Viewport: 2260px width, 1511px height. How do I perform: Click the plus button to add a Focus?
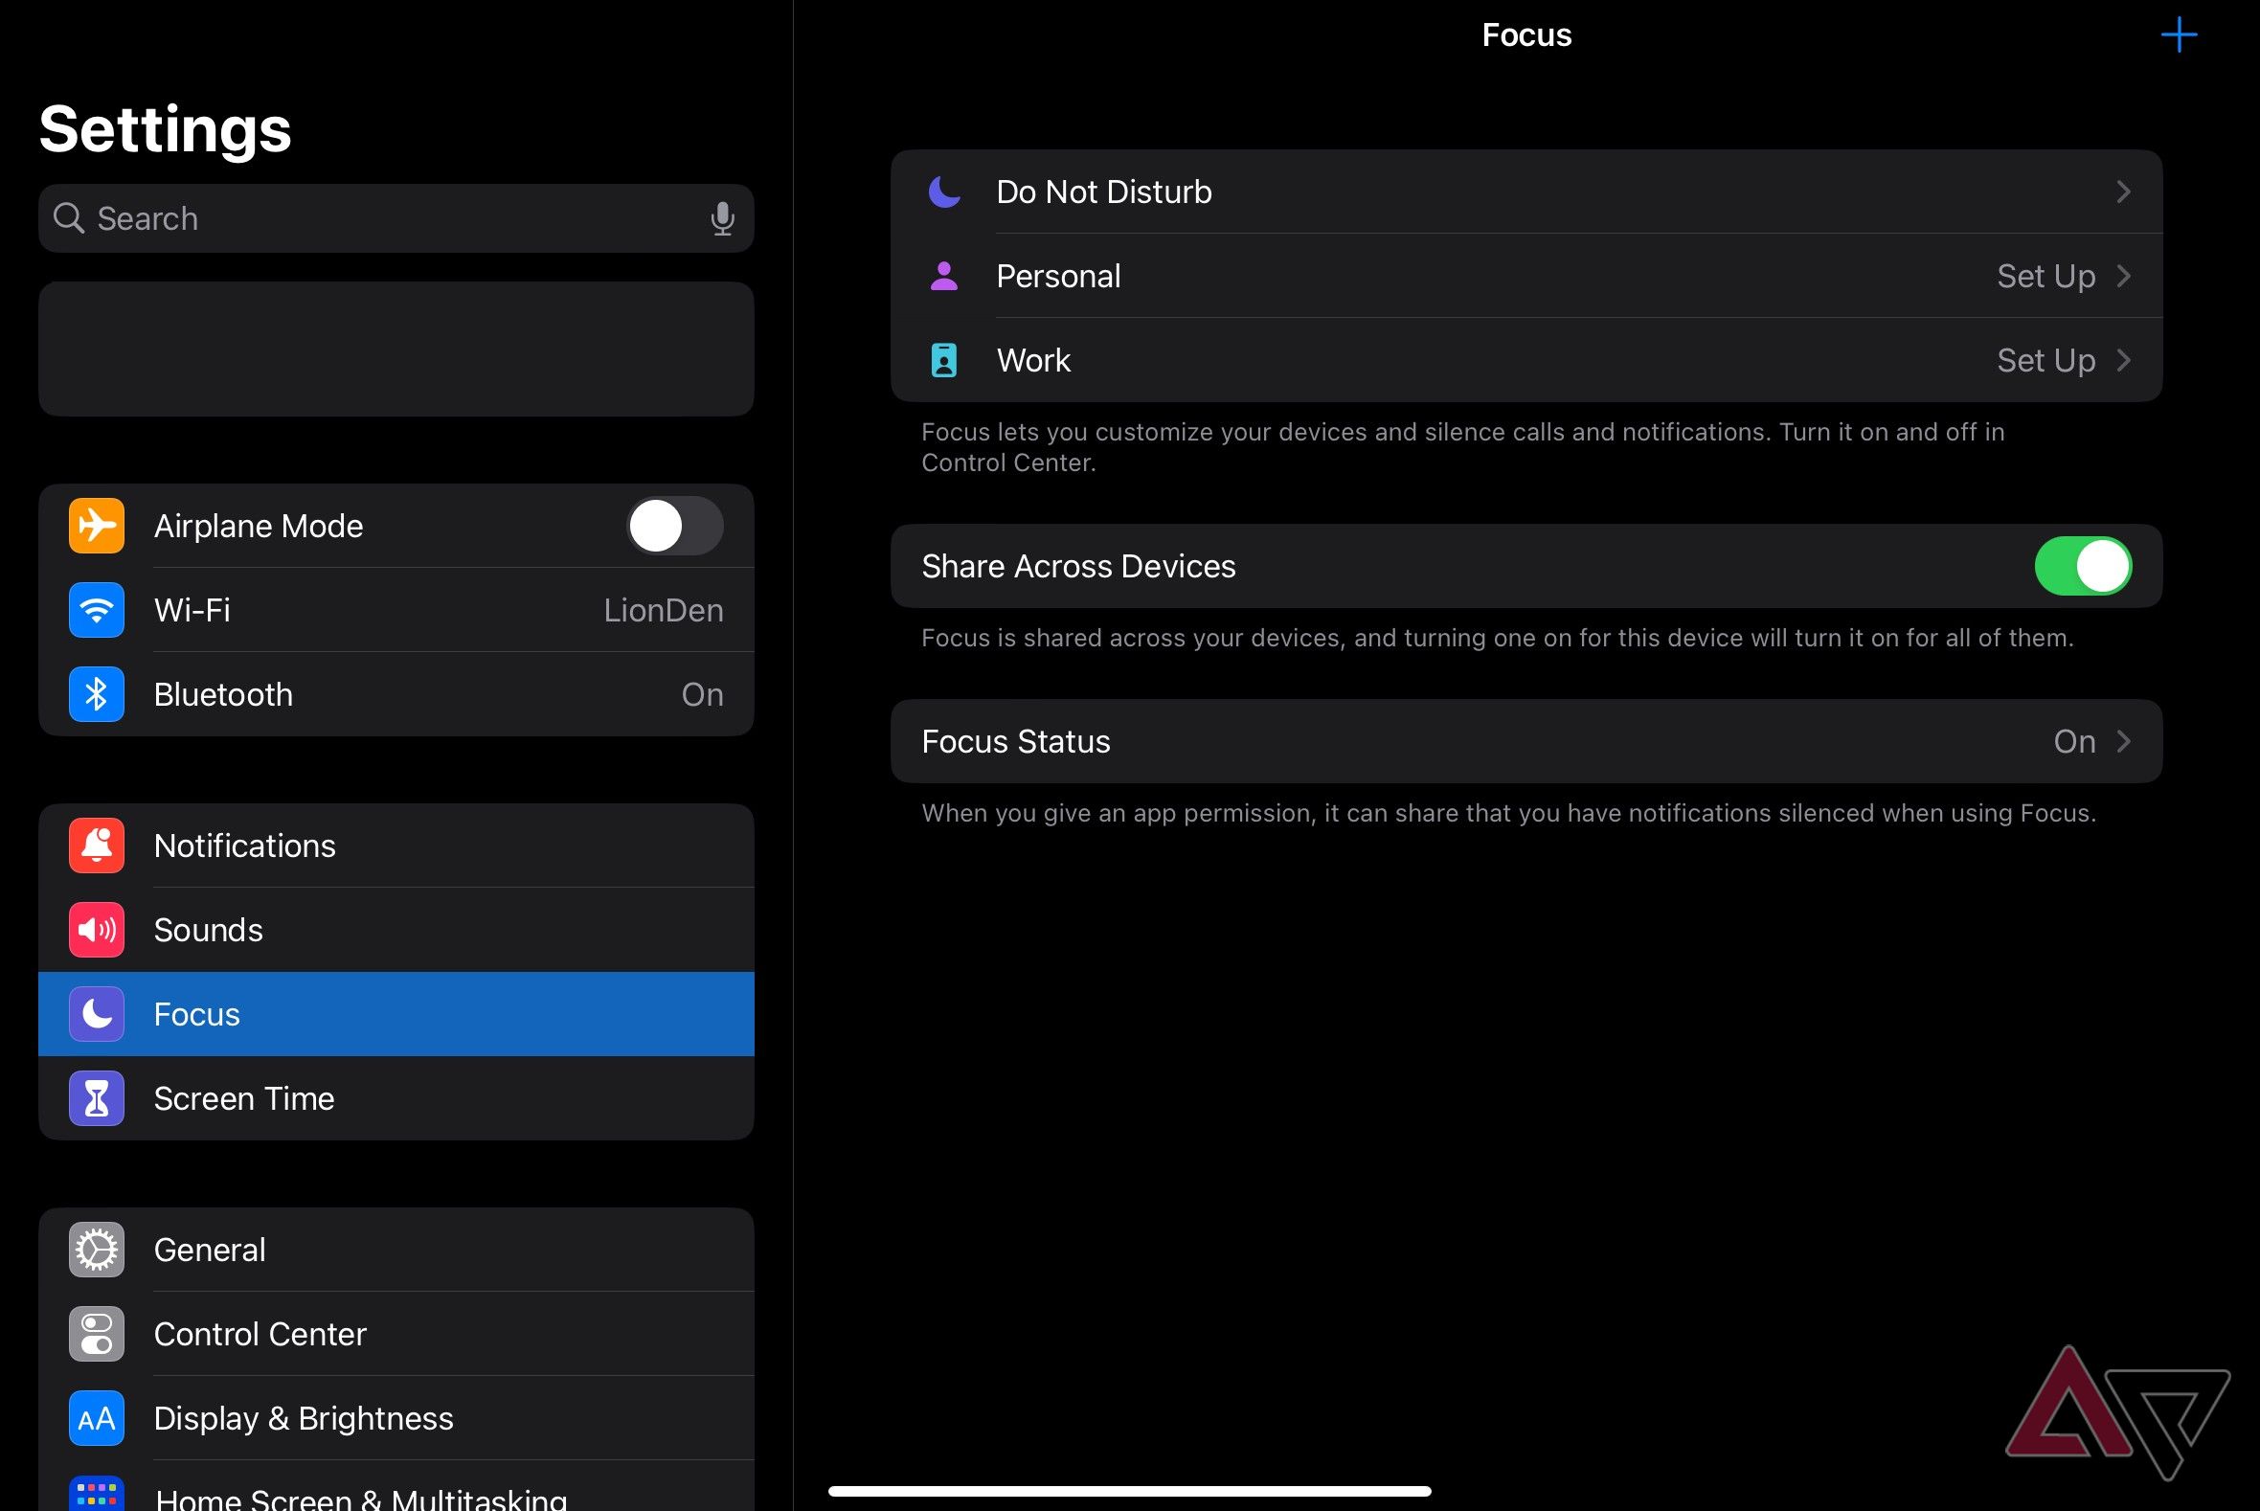click(2180, 34)
